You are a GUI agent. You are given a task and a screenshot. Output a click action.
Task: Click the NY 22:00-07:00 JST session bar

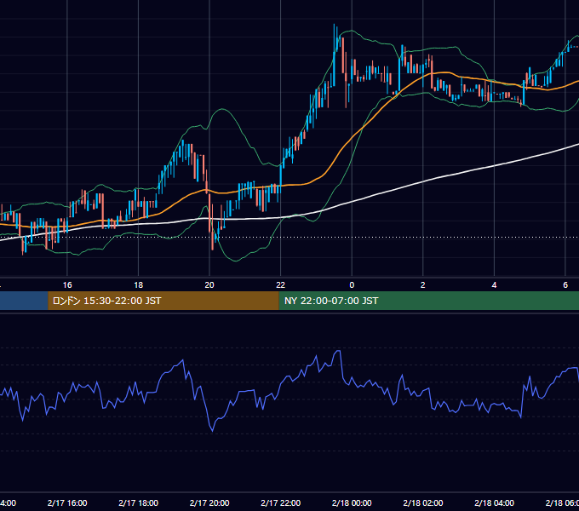pyautogui.click(x=428, y=301)
